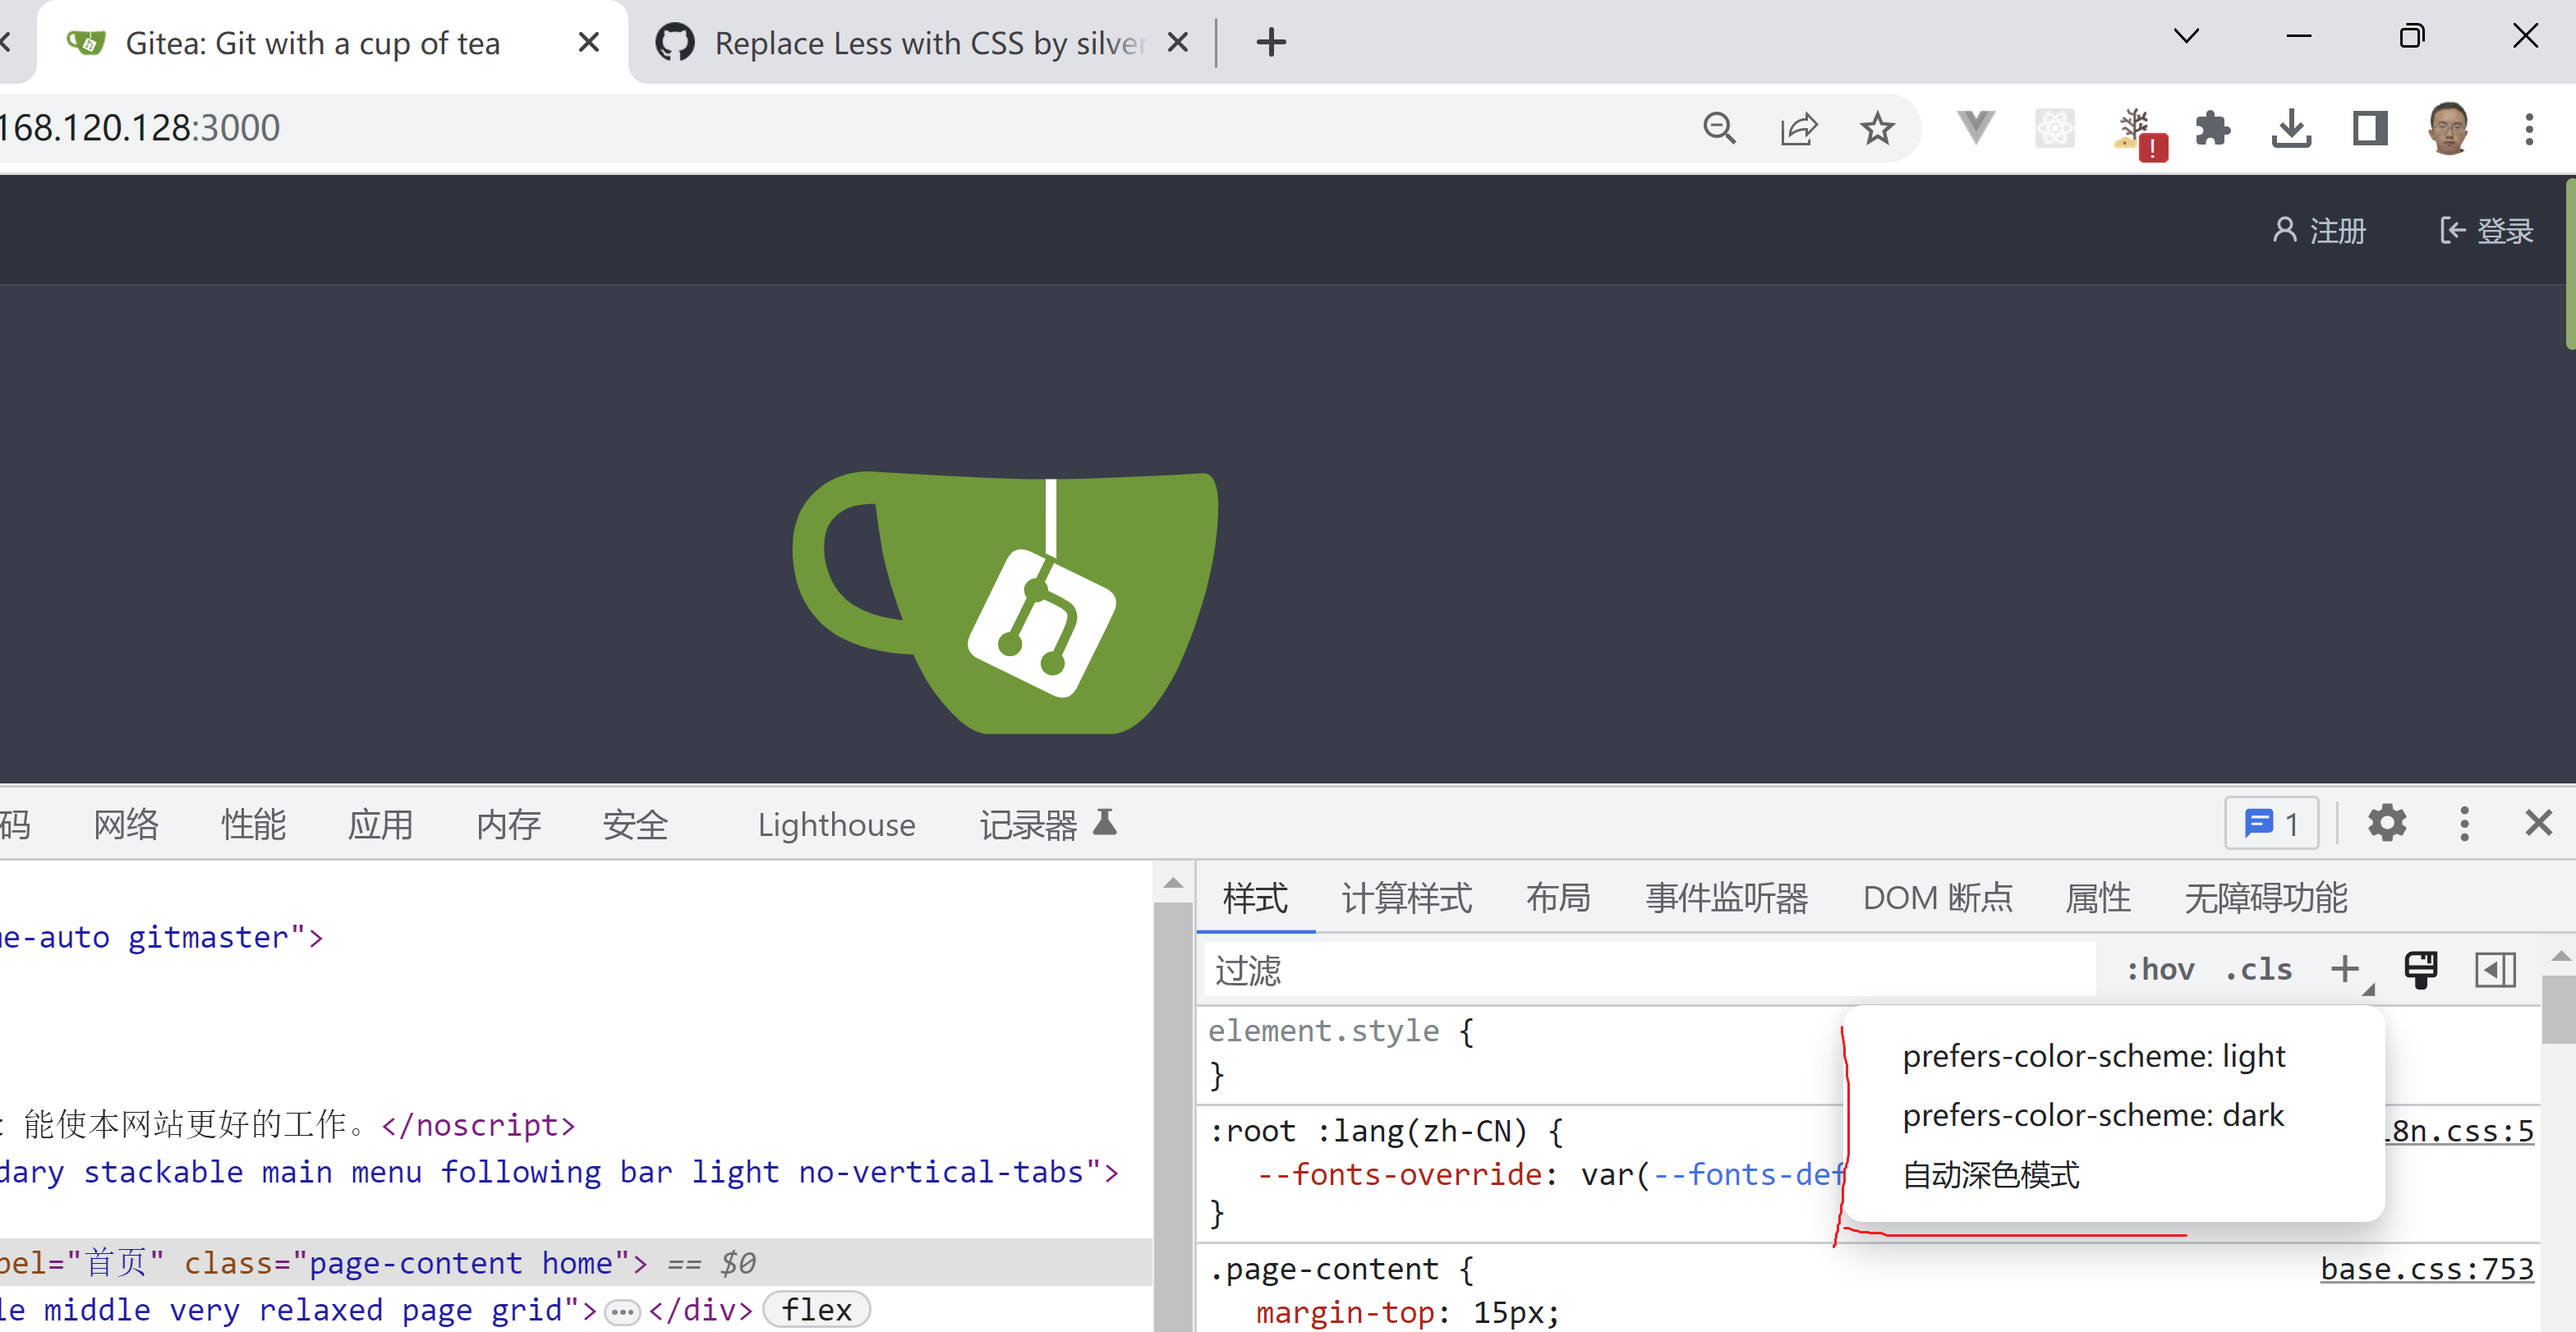The height and width of the screenshot is (1332, 2576).
Task: Open the Vue devtools extension icon
Action: tap(1975, 128)
